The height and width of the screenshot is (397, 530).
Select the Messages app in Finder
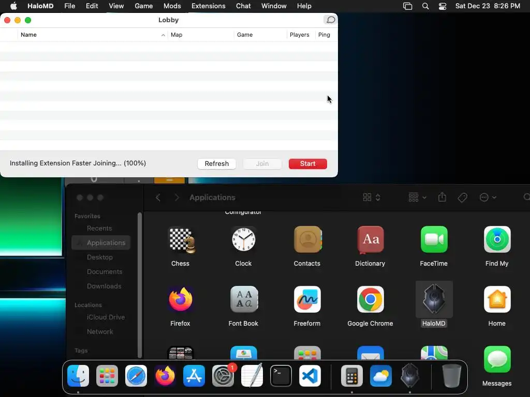pos(497,360)
